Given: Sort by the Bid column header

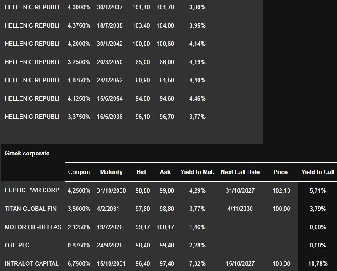Looking at the screenshot, I should (x=141, y=172).
